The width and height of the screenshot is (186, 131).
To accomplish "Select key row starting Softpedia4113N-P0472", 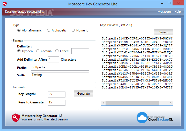I will click(137, 42).
